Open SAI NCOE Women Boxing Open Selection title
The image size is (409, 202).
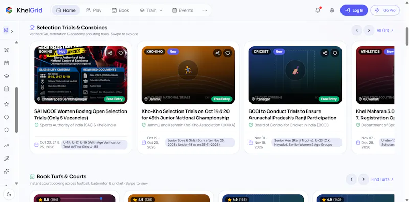tap(81, 115)
